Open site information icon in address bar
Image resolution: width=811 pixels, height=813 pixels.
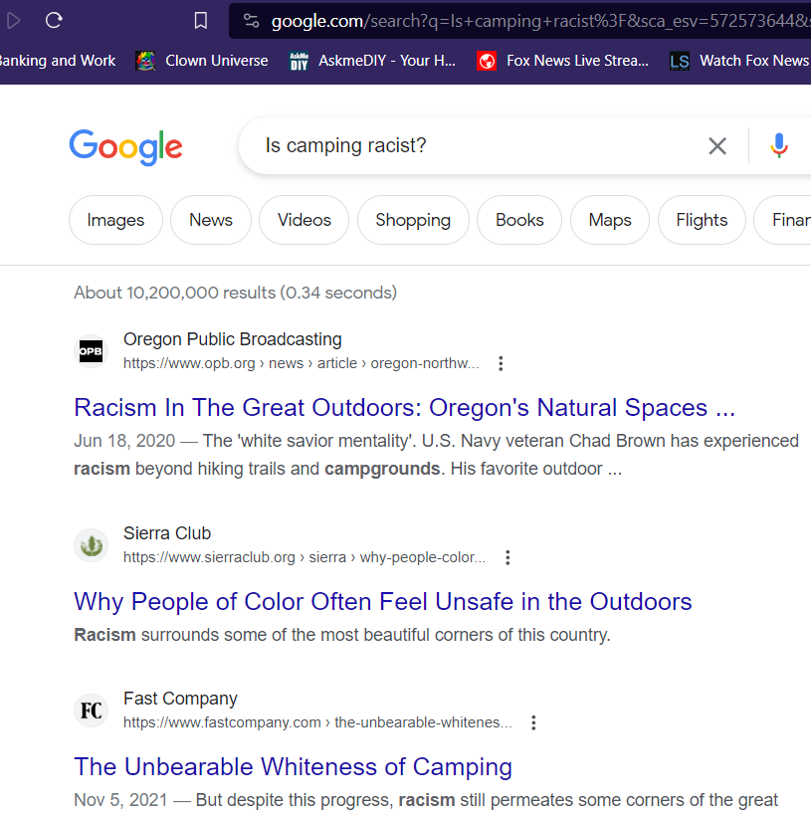pos(251,20)
